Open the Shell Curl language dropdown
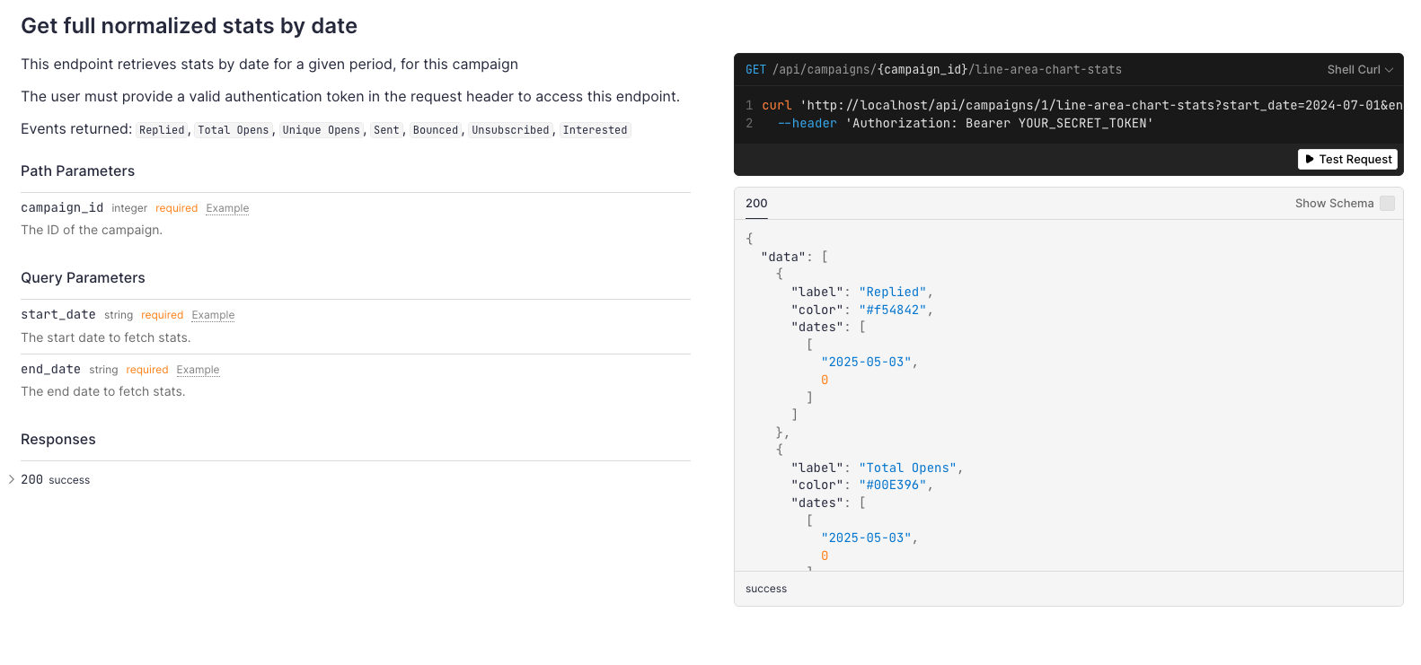 coord(1360,69)
